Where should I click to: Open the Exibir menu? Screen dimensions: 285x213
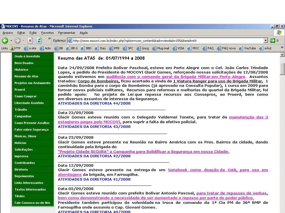[x=33, y=33]
